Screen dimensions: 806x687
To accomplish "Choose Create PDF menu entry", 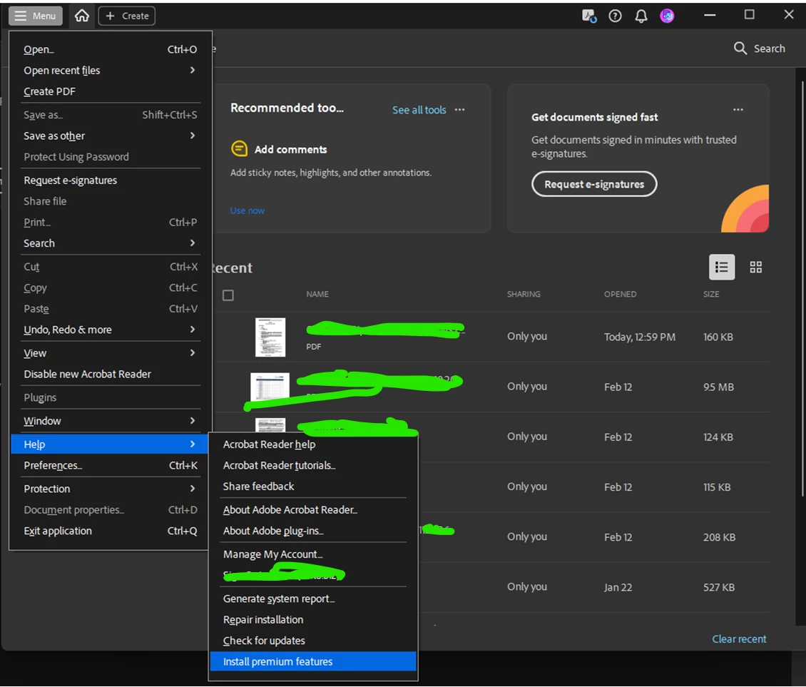I will click(110, 91).
